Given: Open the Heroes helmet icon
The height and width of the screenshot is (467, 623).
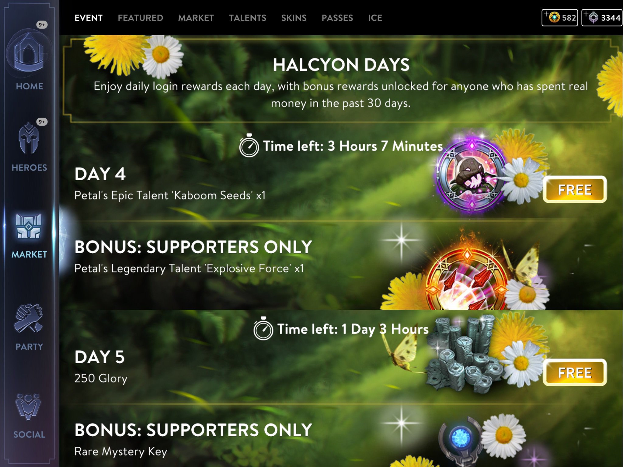Looking at the screenshot, I should coord(29,138).
